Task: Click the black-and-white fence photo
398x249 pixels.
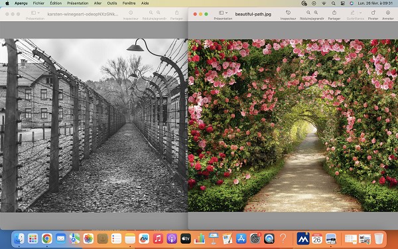Action: tap(94, 125)
